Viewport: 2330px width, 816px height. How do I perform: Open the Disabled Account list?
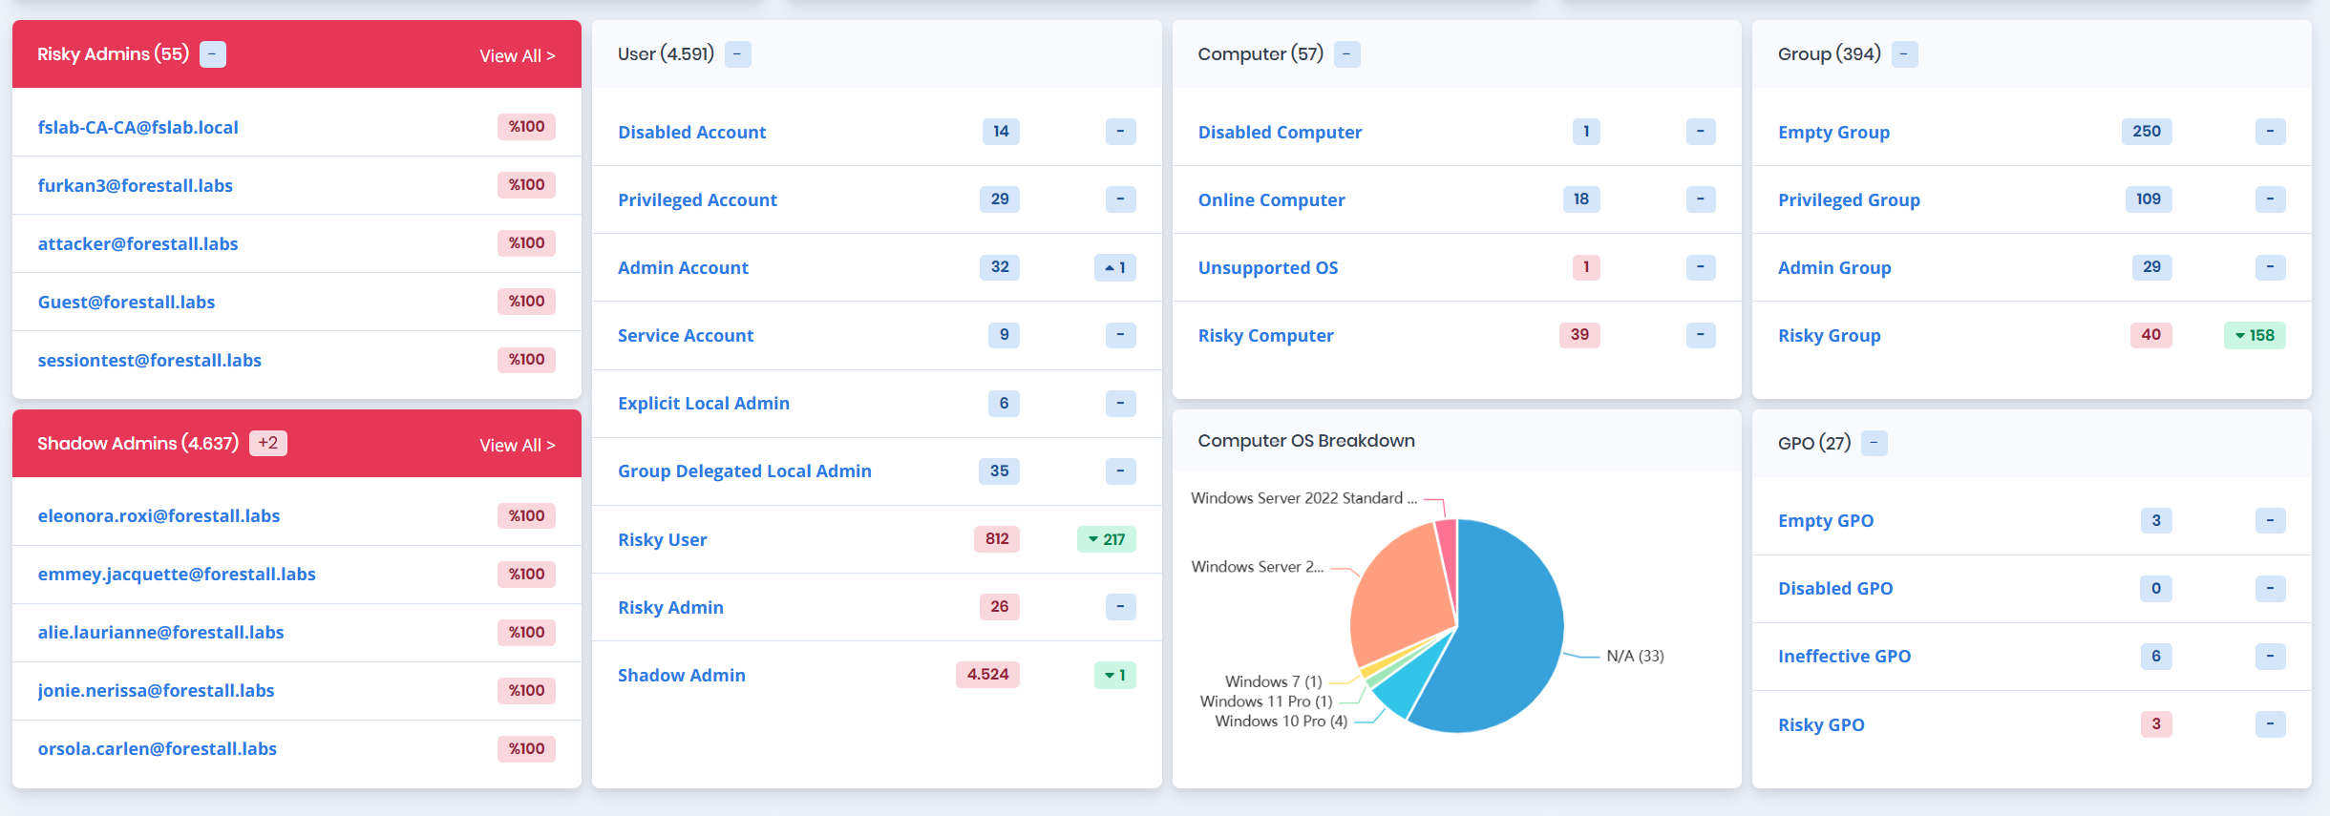[x=691, y=133]
